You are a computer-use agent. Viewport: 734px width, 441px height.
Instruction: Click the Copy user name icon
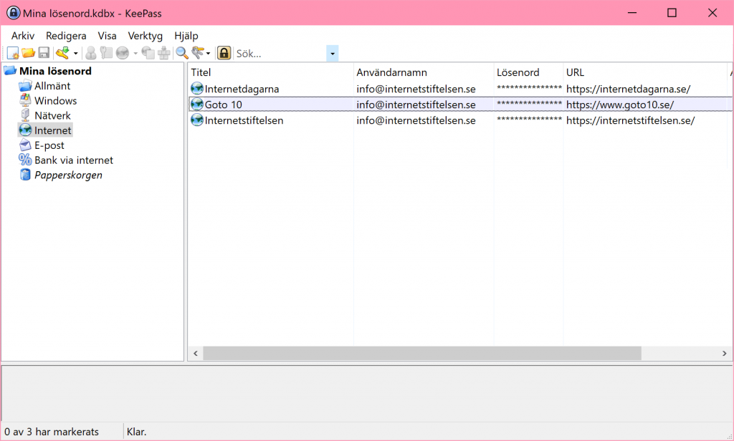[x=91, y=53]
